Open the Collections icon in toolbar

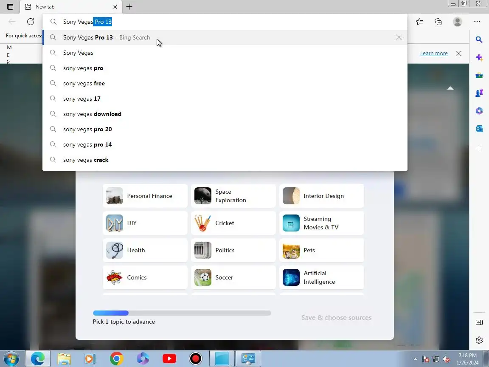[438, 22]
